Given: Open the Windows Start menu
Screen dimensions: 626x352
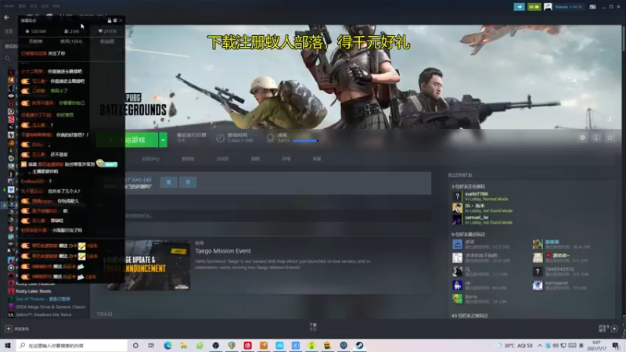Looking at the screenshot, I should (x=8, y=346).
